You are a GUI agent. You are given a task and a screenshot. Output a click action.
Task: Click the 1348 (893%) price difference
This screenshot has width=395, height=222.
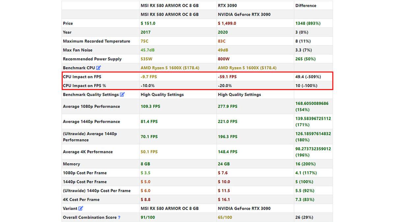(x=308, y=23)
